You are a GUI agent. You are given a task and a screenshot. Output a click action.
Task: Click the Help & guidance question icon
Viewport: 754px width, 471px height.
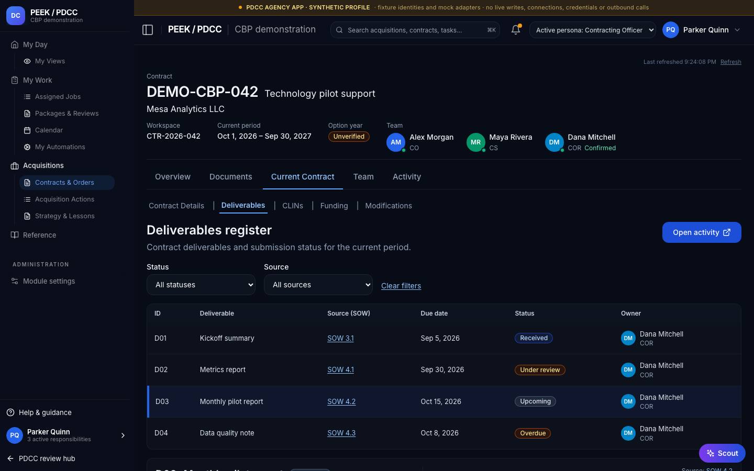(10, 412)
